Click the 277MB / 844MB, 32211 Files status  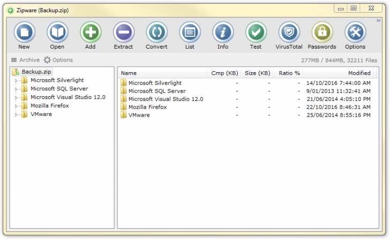(x=339, y=60)
